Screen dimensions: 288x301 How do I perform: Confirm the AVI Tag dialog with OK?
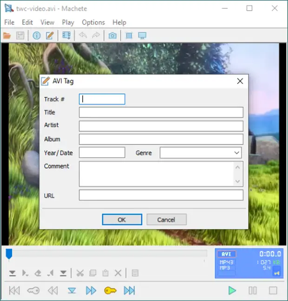122,220
